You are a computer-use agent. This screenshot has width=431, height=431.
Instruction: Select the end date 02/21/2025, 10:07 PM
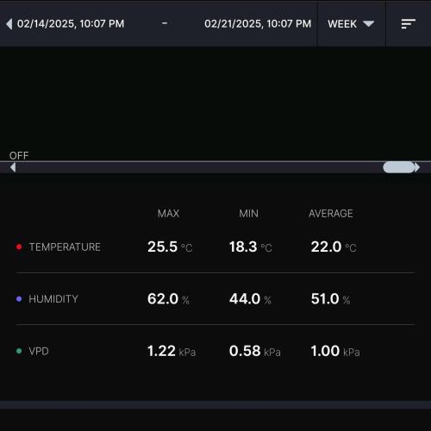click(x=258, y=24)
